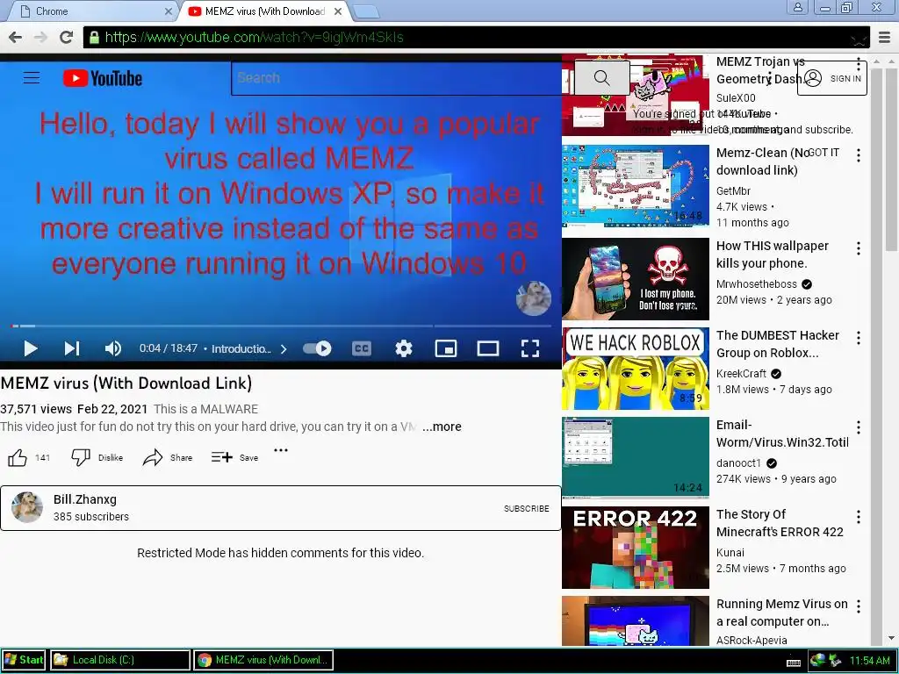
Task: Open YouTube hamburger guide menu
Action: click(x=32, y=78)
